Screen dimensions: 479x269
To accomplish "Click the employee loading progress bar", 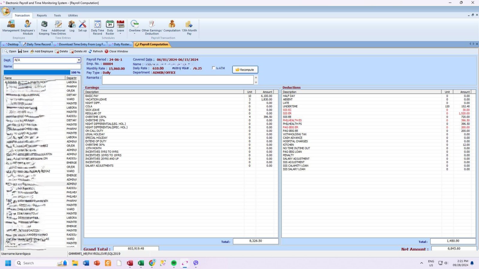I will 37,72.
